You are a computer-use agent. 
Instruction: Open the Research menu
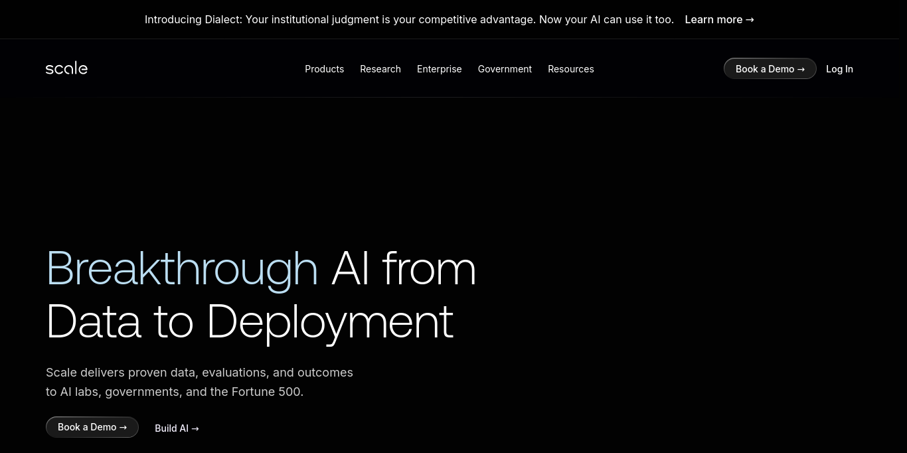(x=380, y=69)
